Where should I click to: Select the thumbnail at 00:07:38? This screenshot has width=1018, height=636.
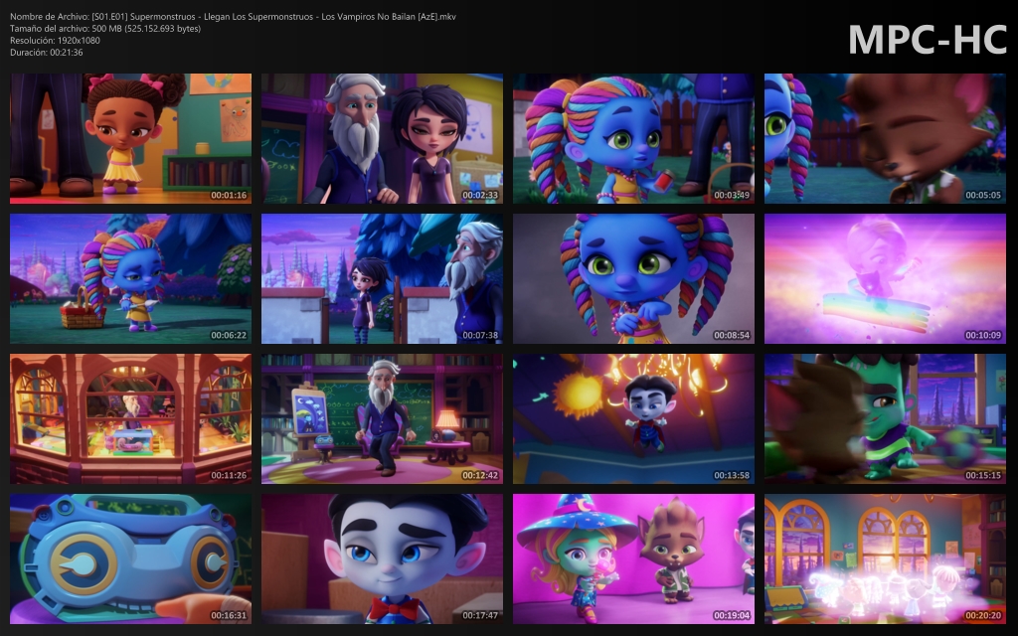pyautogui.click(x=382, y=278)
